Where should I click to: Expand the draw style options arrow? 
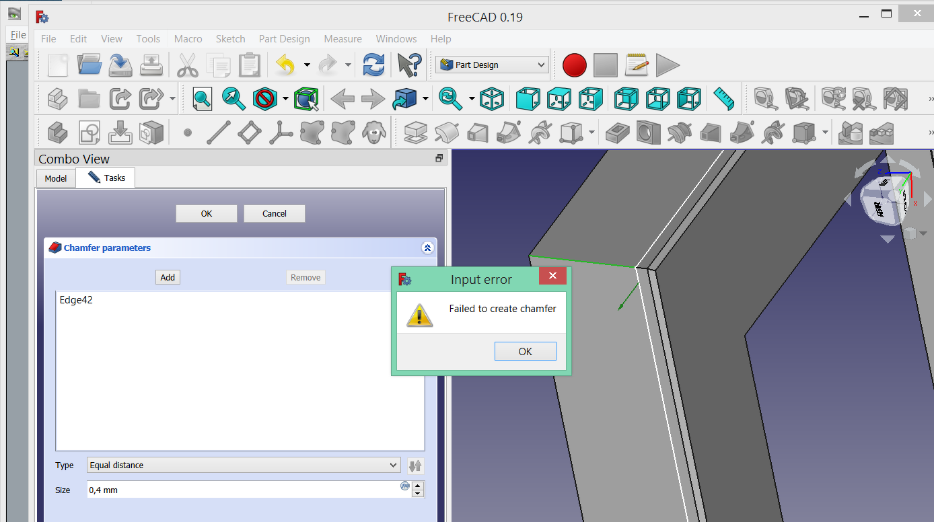(x=285, y=99)
